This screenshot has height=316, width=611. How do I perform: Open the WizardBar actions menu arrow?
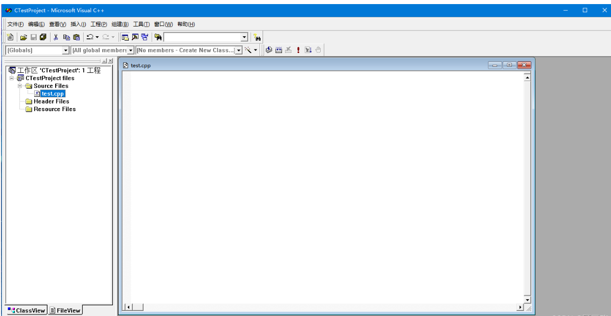pos(255,50)
